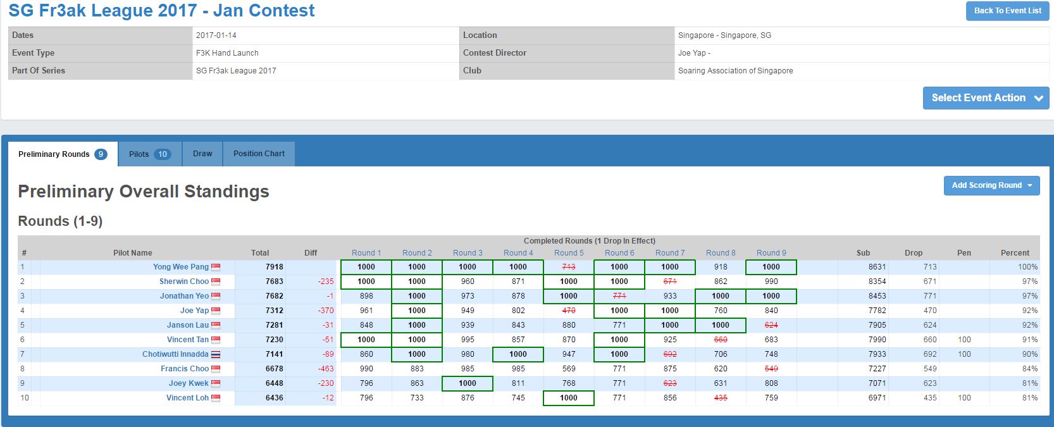
Task: Click the flag icon beside Joe Yap
Action: [216, 311]
